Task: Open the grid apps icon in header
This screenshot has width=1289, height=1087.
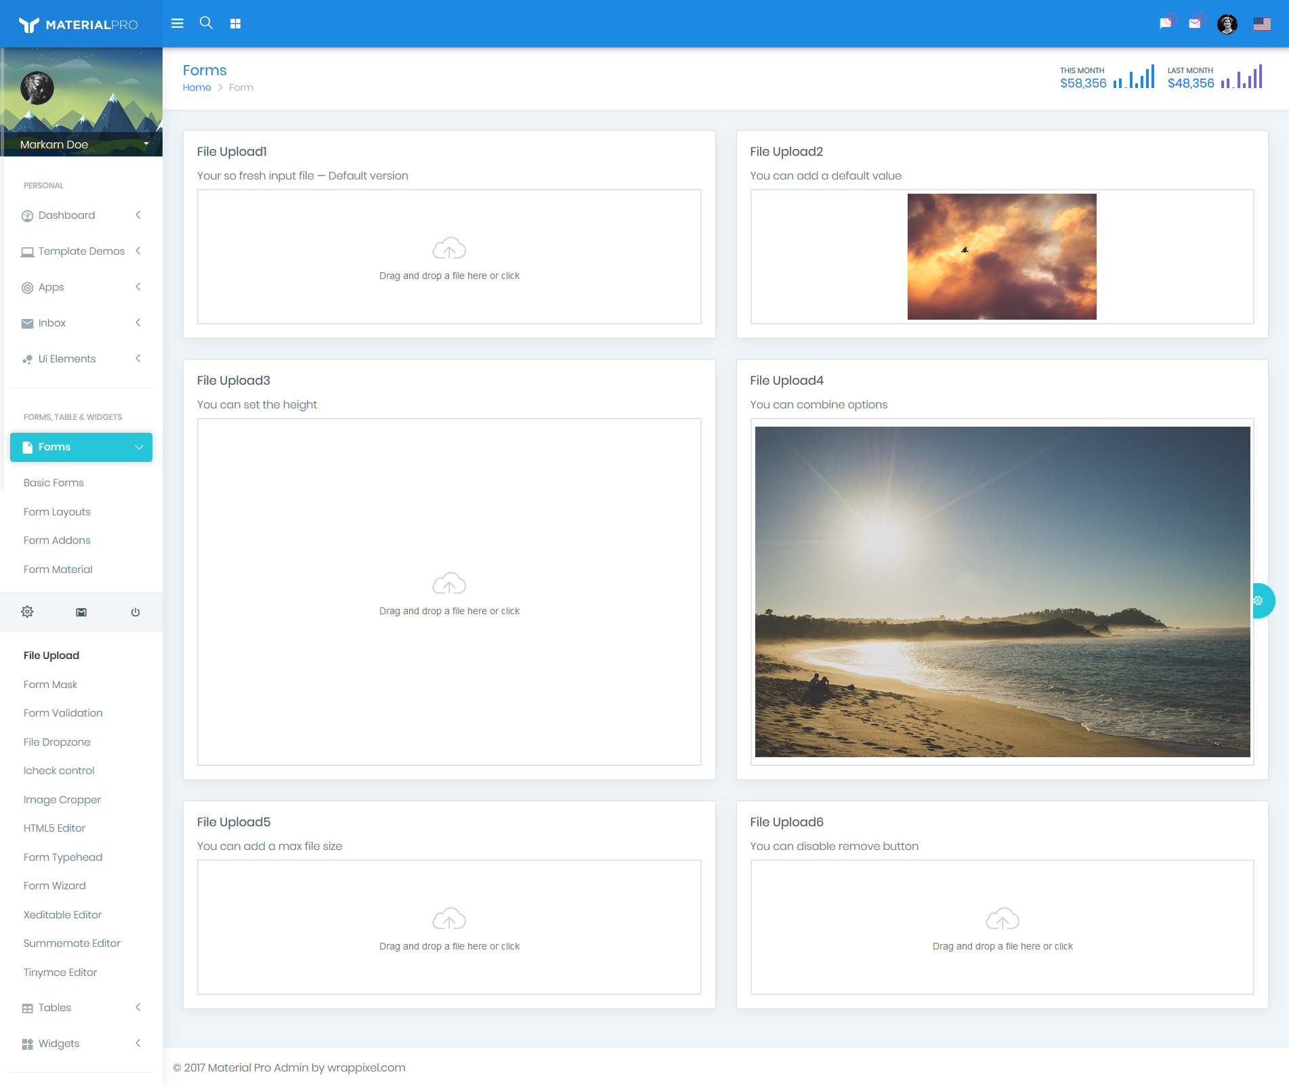Action: pyautogui.click(x=236, y=24)
